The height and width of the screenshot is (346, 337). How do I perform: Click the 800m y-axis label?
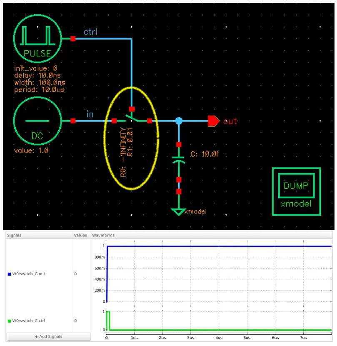pos(100,257)
